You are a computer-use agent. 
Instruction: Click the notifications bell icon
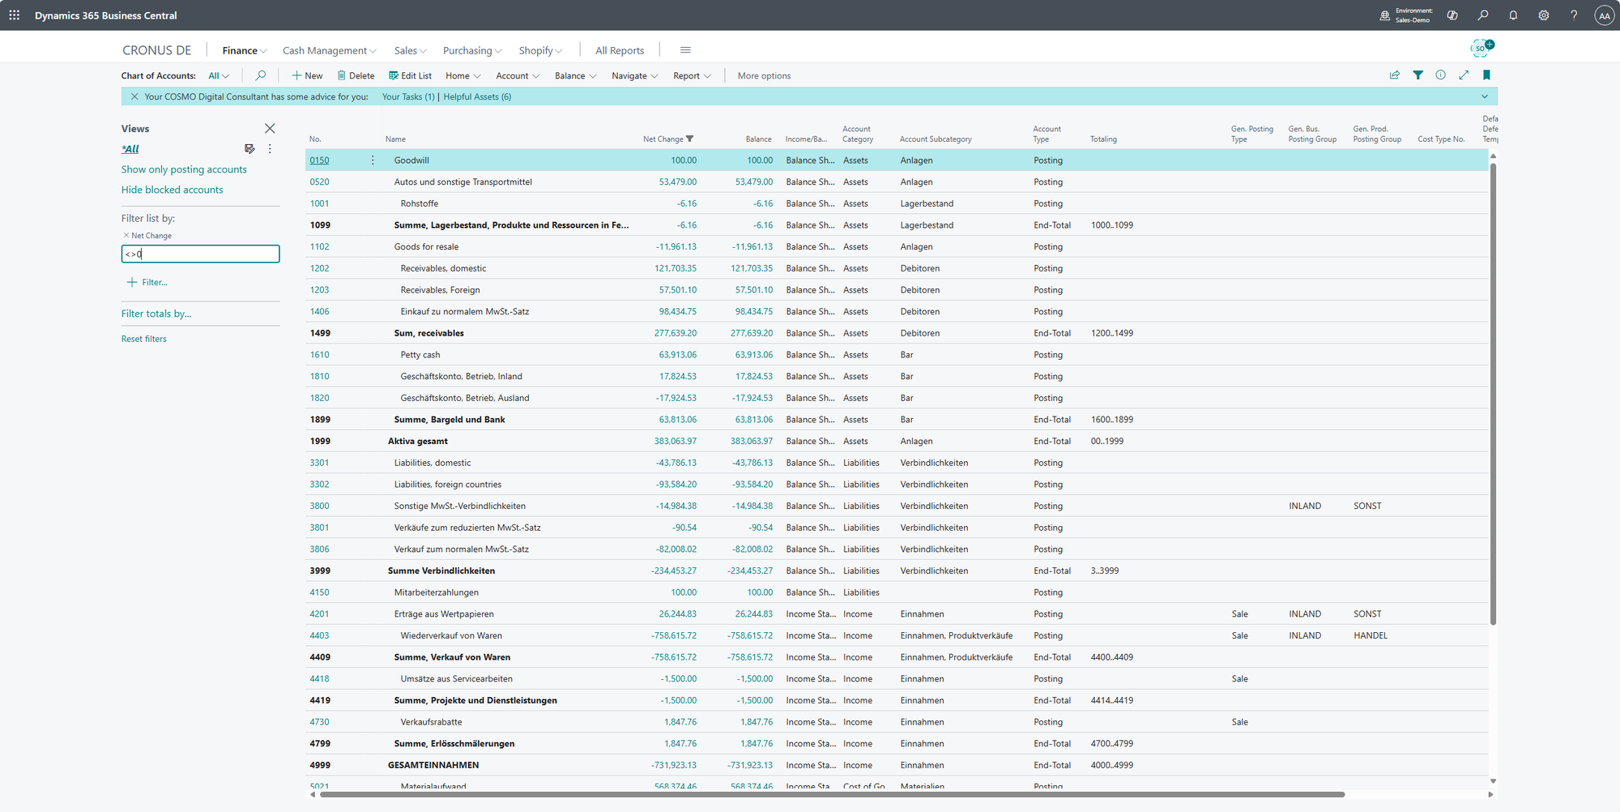1513,15
